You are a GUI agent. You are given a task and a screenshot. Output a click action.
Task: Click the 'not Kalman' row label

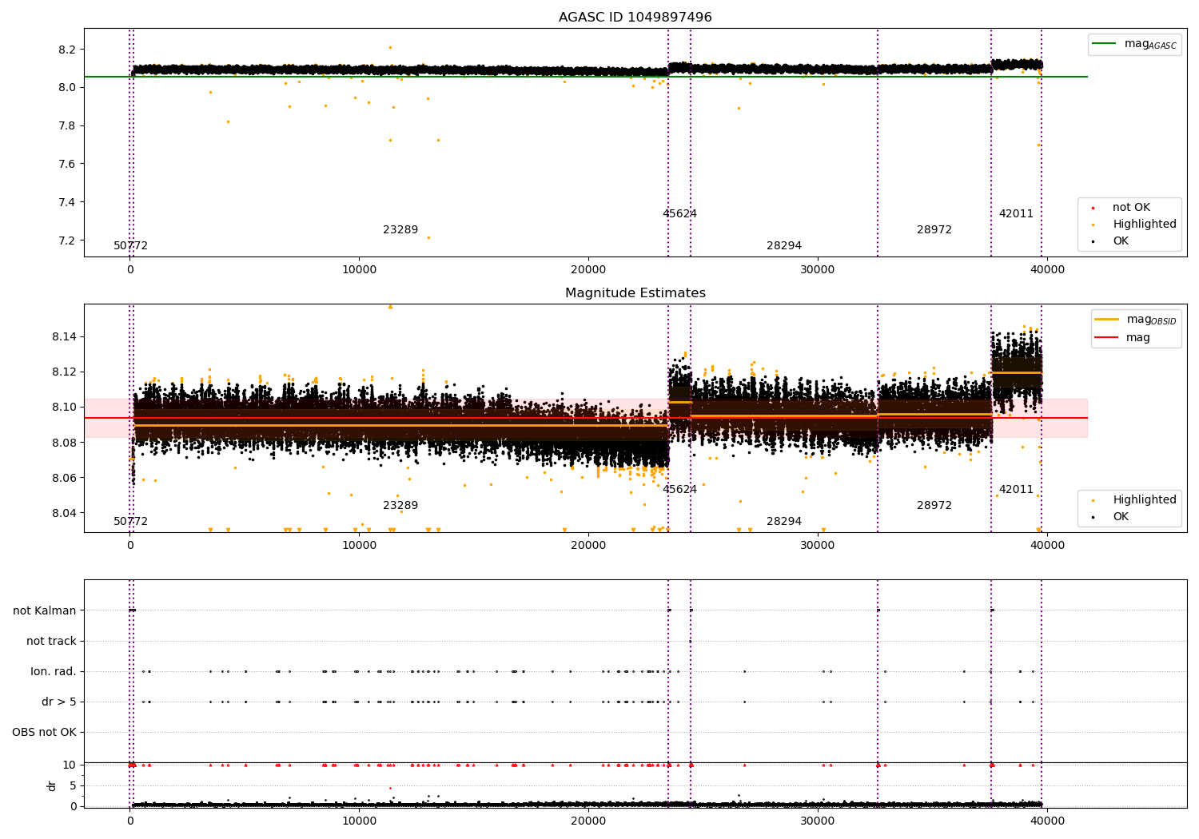point(45,611)
